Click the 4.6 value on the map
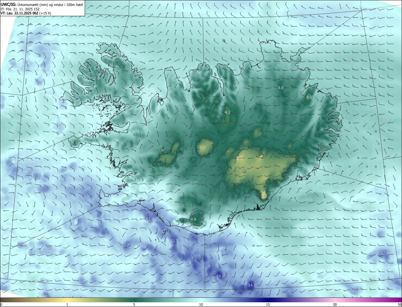This screenshot has height=307, width=402. pyautogui.click(x=75, y=143)
